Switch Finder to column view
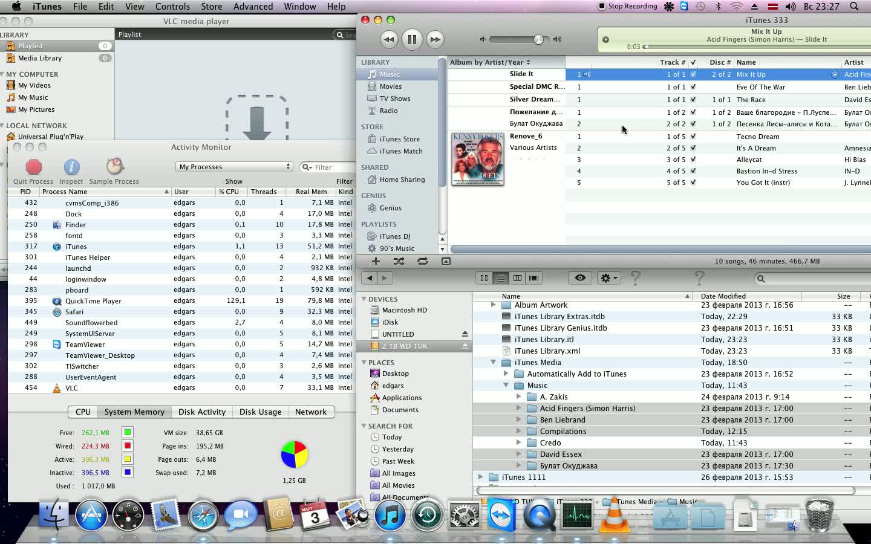Viewport: 871px width, 544px height. [517, 278]
